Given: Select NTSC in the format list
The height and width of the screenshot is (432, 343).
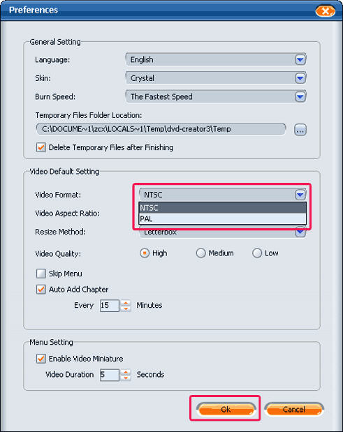Looking at the screenshot, I should point(223,208).
